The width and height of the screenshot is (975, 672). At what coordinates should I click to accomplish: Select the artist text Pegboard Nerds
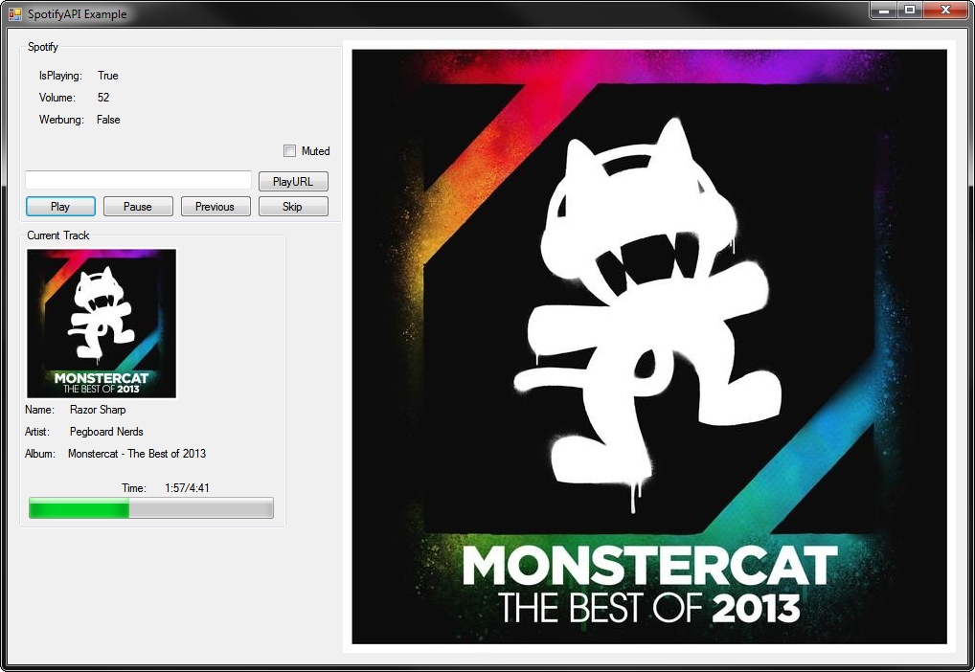coord(106,432)
